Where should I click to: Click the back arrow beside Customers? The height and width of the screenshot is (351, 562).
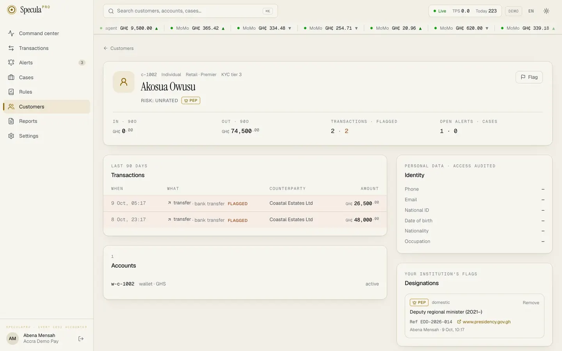click(x=105, y=48)
